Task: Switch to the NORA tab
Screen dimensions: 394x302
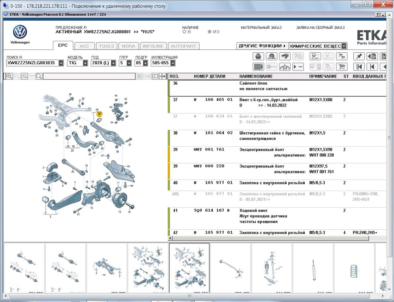Action: [x=128, y=46]
